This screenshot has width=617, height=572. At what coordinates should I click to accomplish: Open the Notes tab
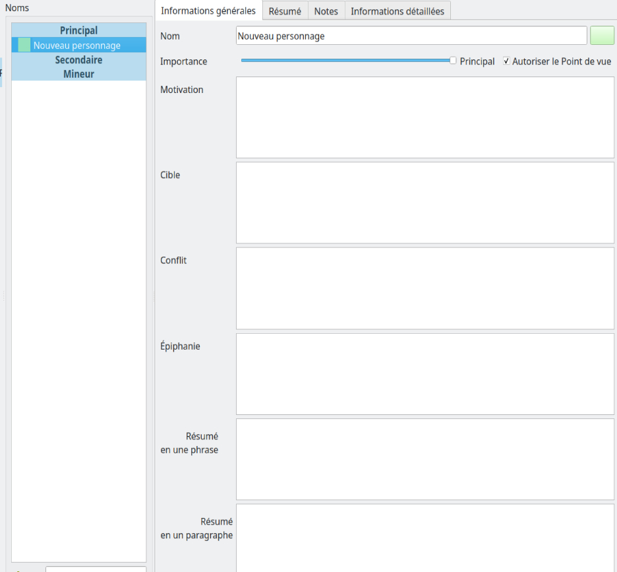(x=326, y=11)
